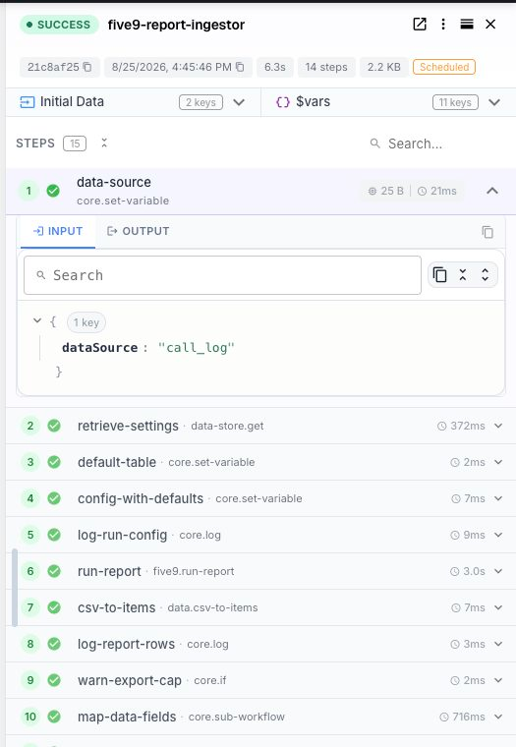Collapse all steps icon beside STEPS
The image size is (516, 747).
pos(104,143)
